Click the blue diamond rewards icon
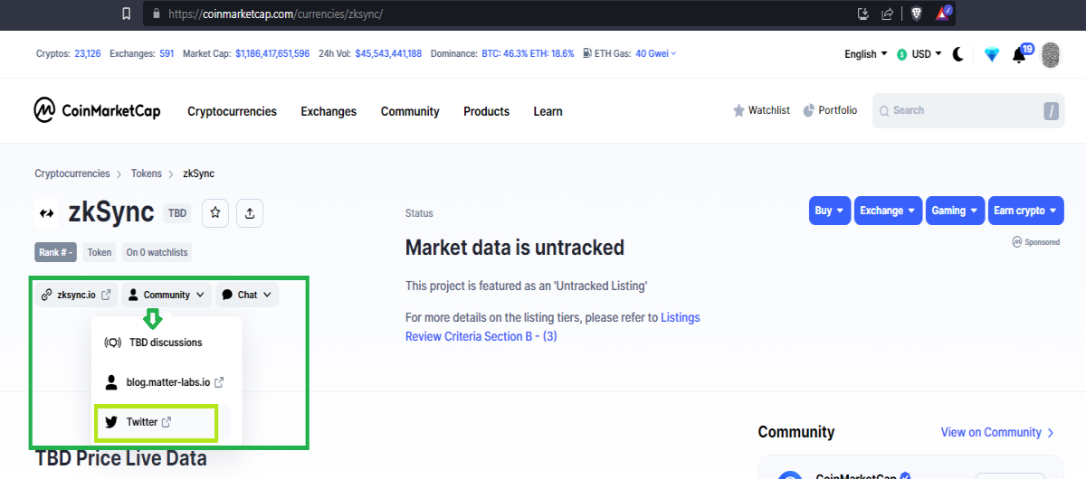The width and height of the screenshot is (1086, 479). pyautogui.click(x=992, y=54)
